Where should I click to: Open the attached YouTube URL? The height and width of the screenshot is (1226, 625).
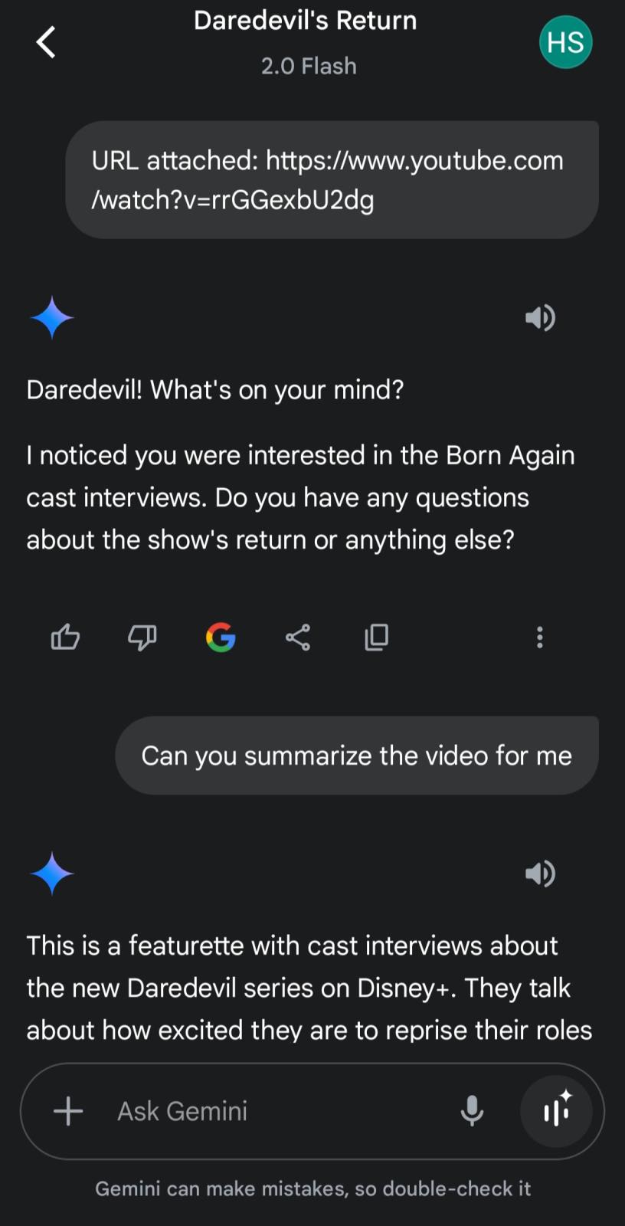(328, 180)
